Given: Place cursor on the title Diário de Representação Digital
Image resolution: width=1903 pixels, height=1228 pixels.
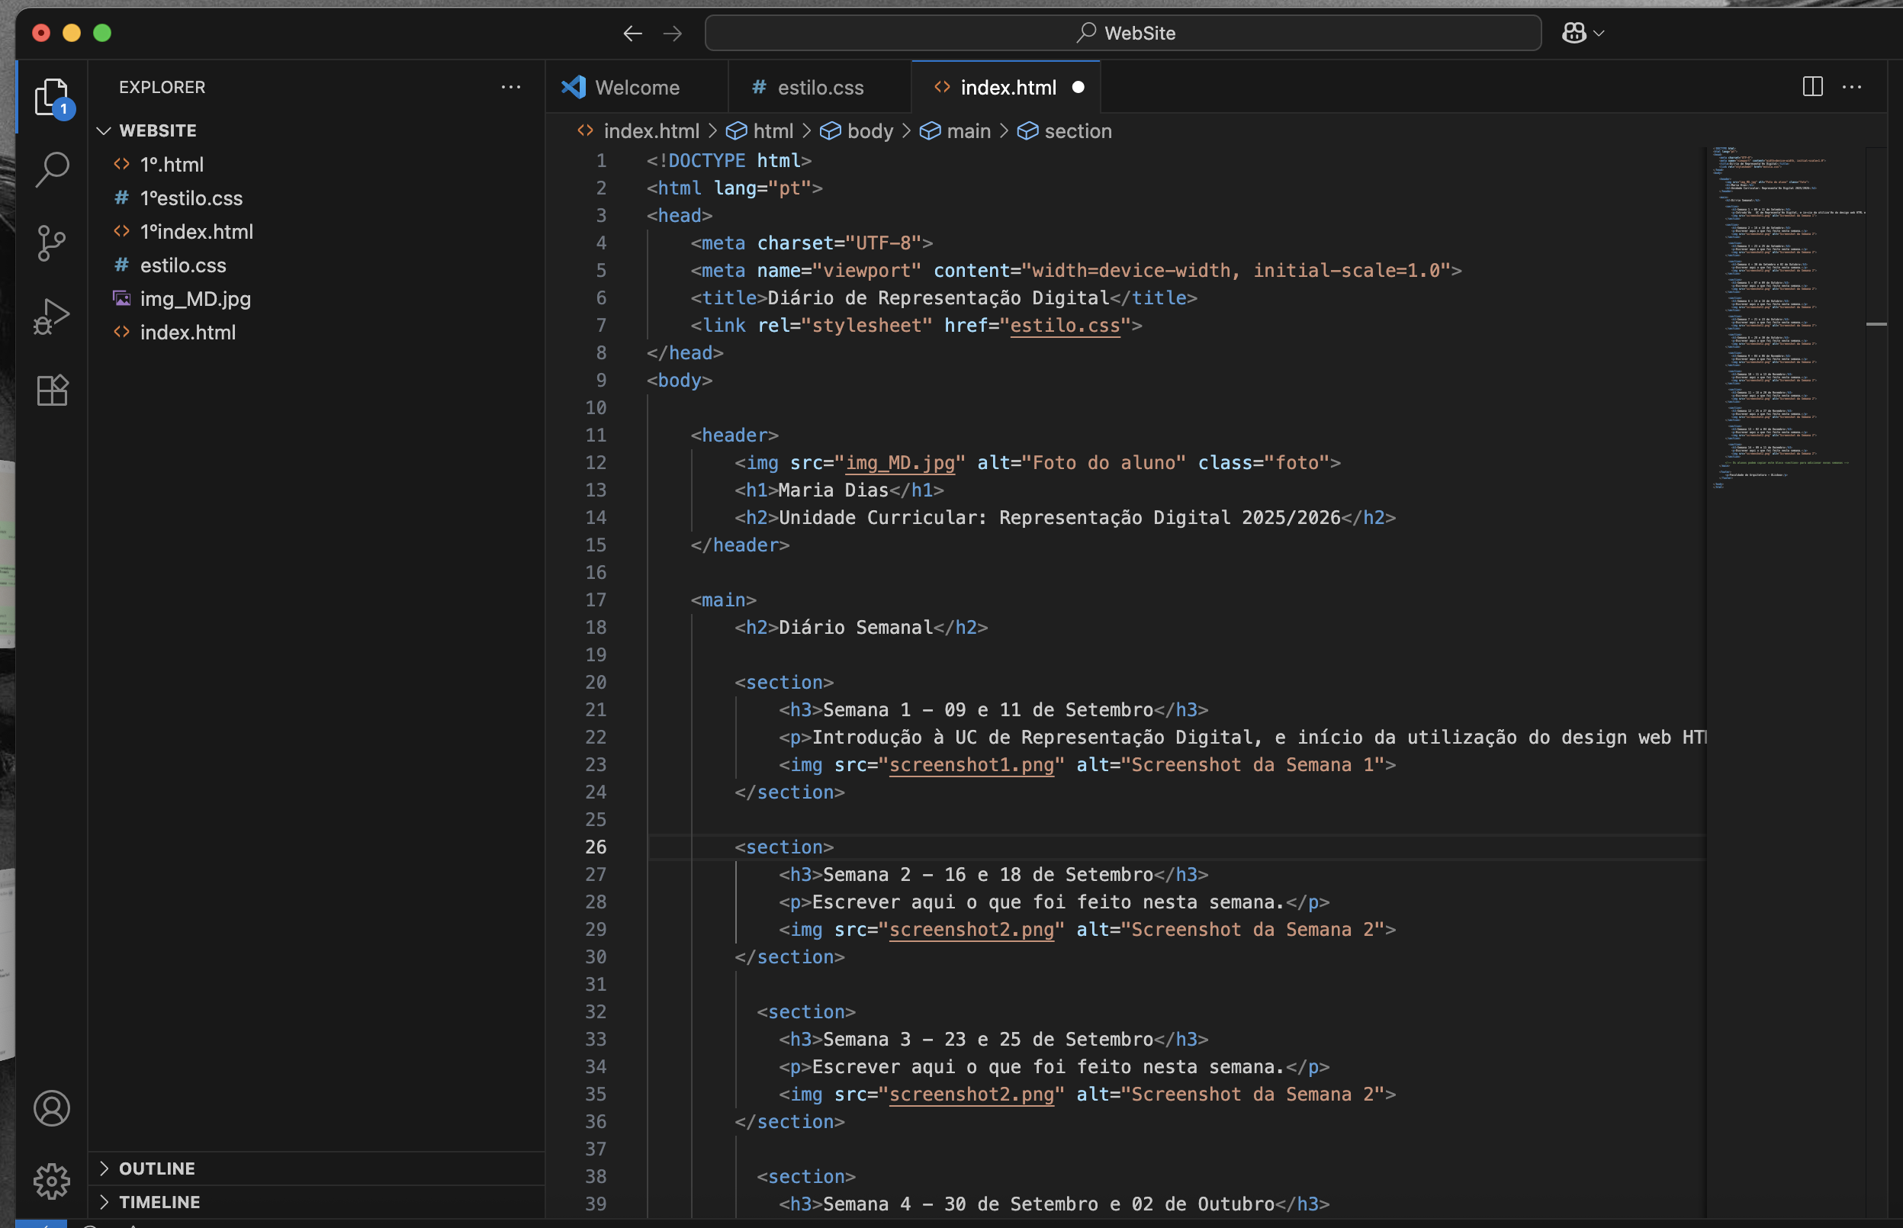Looking at the screenshot, I should (938, 298).
